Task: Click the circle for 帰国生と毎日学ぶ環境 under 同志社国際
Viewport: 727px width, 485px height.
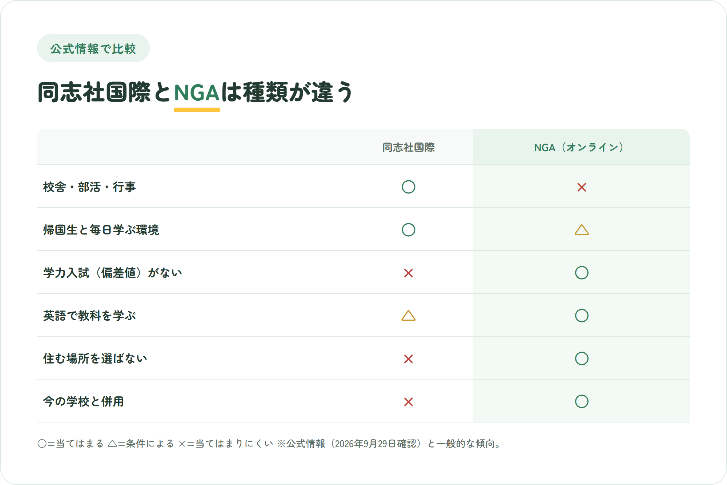Action: point(408,230)
